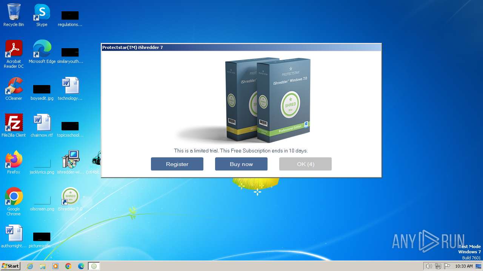Click the Protectstar(TM) iShredder 7 title bar

[241, 47]
